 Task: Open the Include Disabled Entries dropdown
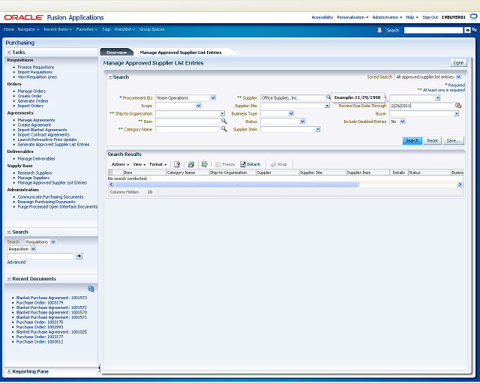tap(403, 121)
